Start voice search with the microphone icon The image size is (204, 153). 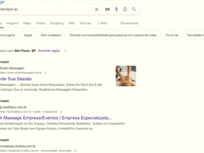tap(116, 9)
